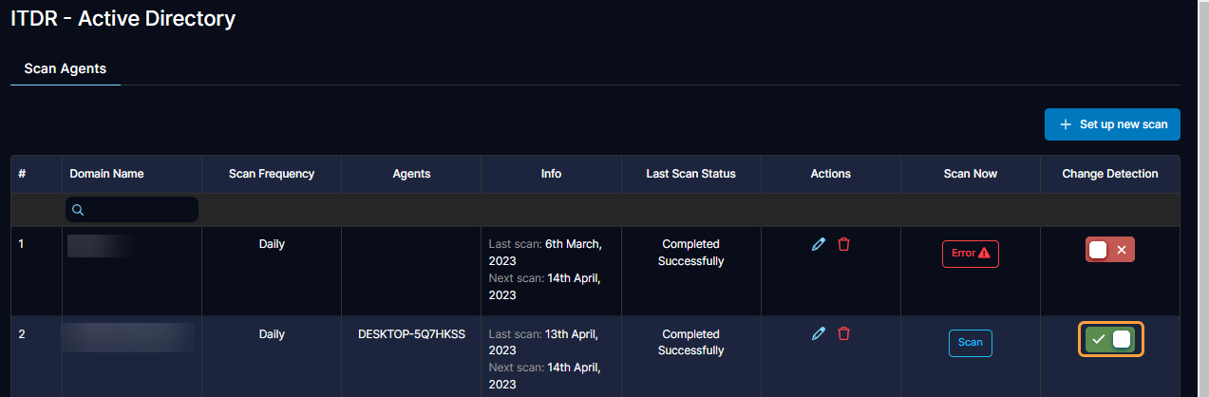The width and height of the screenshot is (1209, 397).
Task: Sort by the Domain Name column header
Action: pos(106,174)
